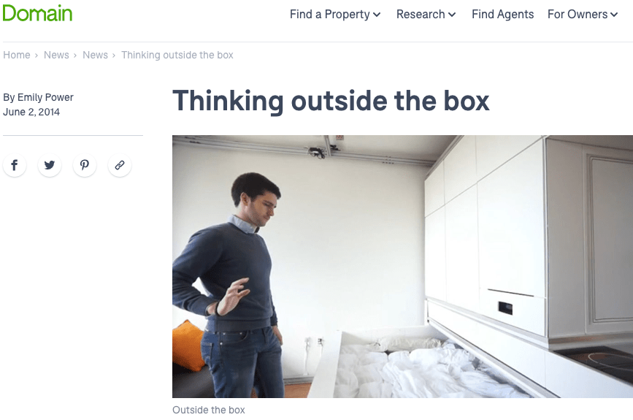Share article on Facebook

pyautogui.click(x=15, y=165)
